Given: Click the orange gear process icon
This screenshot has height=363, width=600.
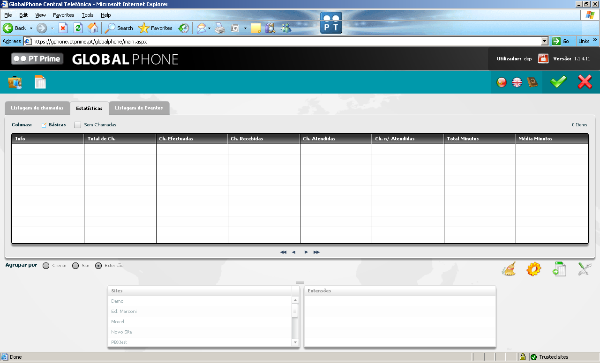Looking at the screenshot, I should [x=534, y=269].
